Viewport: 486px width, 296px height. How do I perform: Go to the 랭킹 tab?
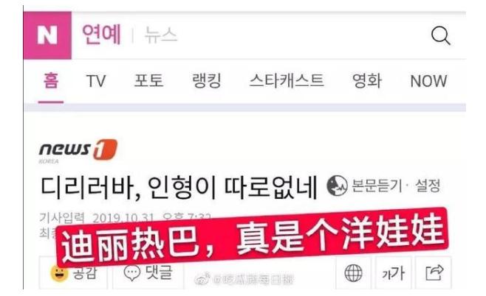click(x=207, y=81)
